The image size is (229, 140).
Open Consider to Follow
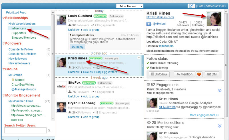pyautogui.click(x=21, y=49)
